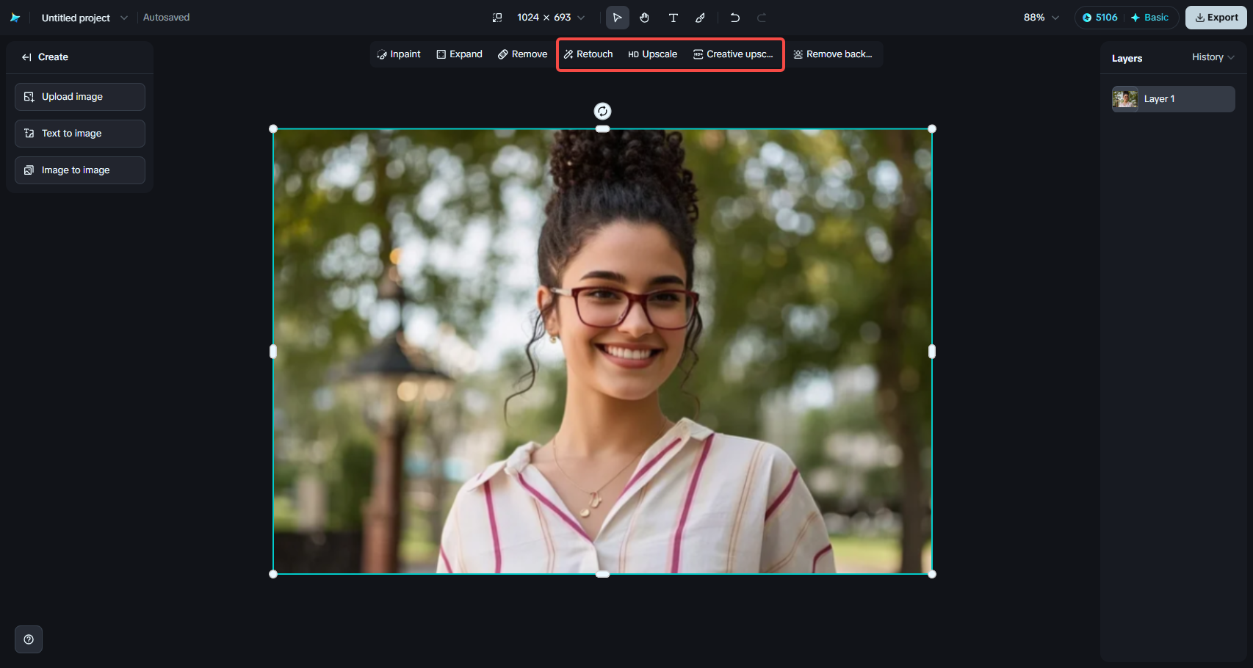
Task: Undo the last action
Action: pos(734,17)
